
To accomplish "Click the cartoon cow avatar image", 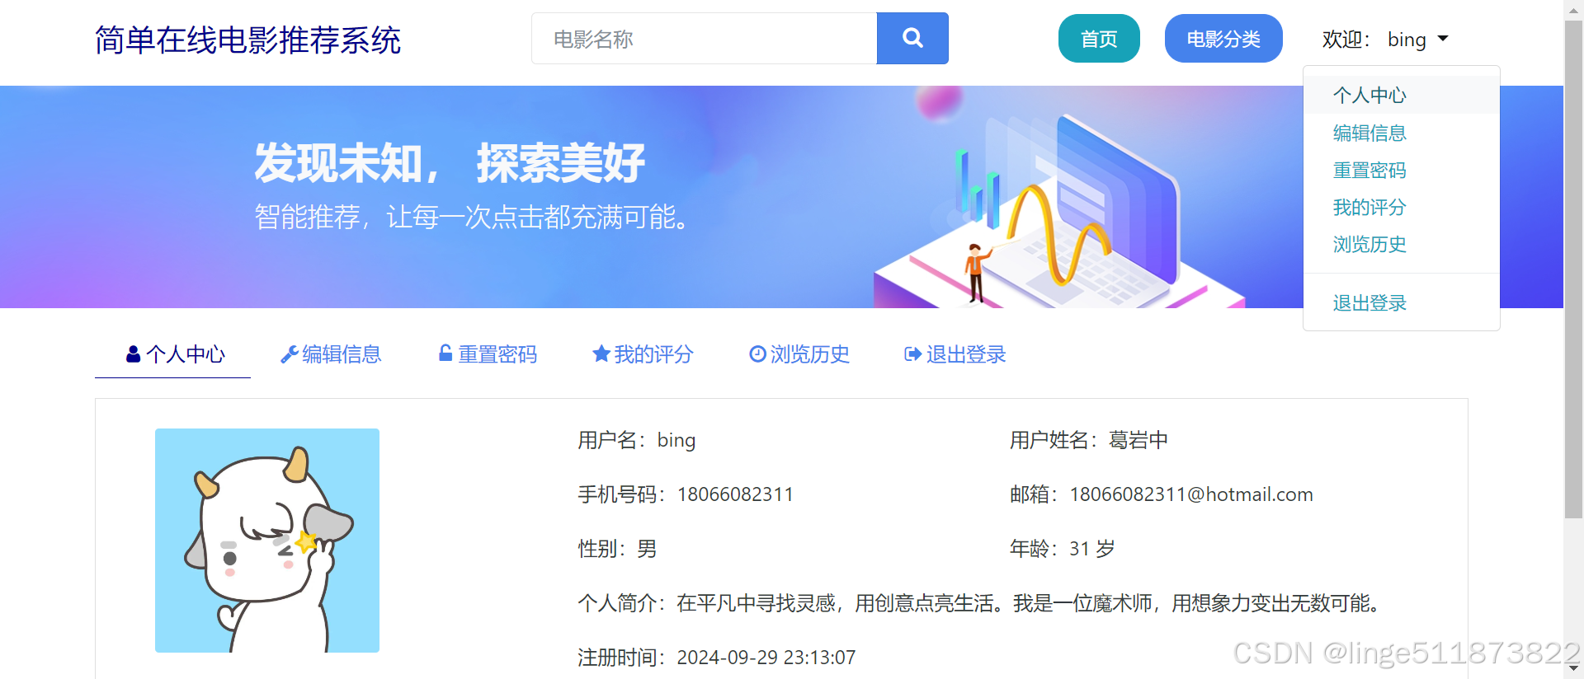I will point(267,541).
